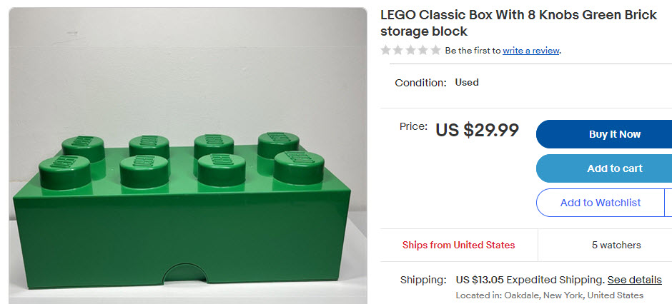The image size is (672, 304).
Task: Open the write a review link
Action: [531, 51]
